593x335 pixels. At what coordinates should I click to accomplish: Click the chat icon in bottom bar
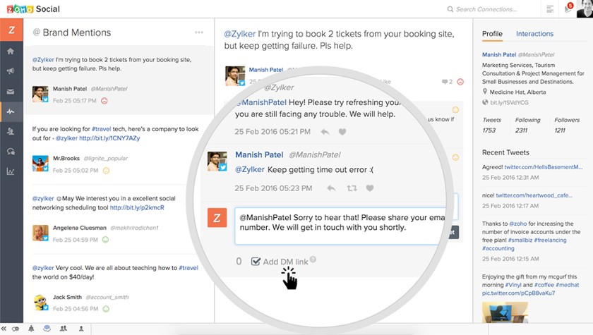click(47, 329)
